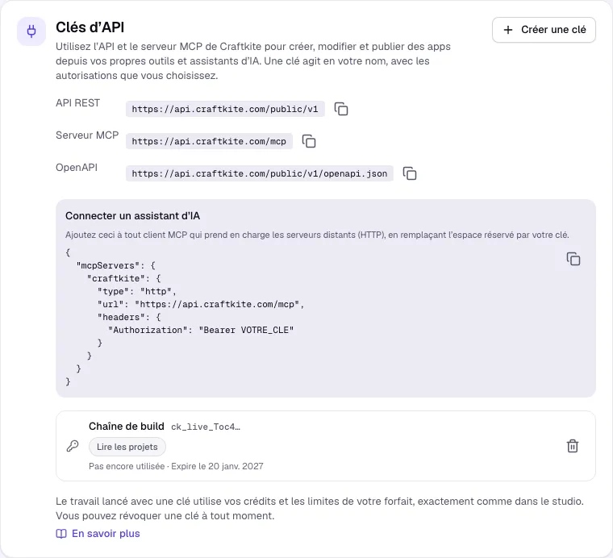Click the Lire les projets permission badge
613x558 pixels.
click(x=127, y=447)
